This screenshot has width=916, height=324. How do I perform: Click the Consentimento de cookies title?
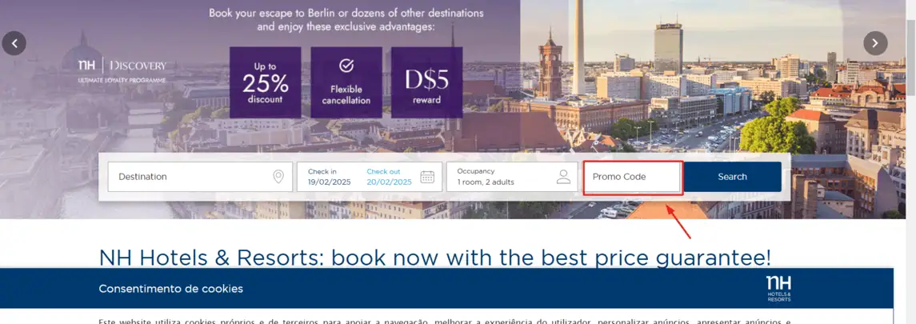pyautogui.click(x=170, y=289)
